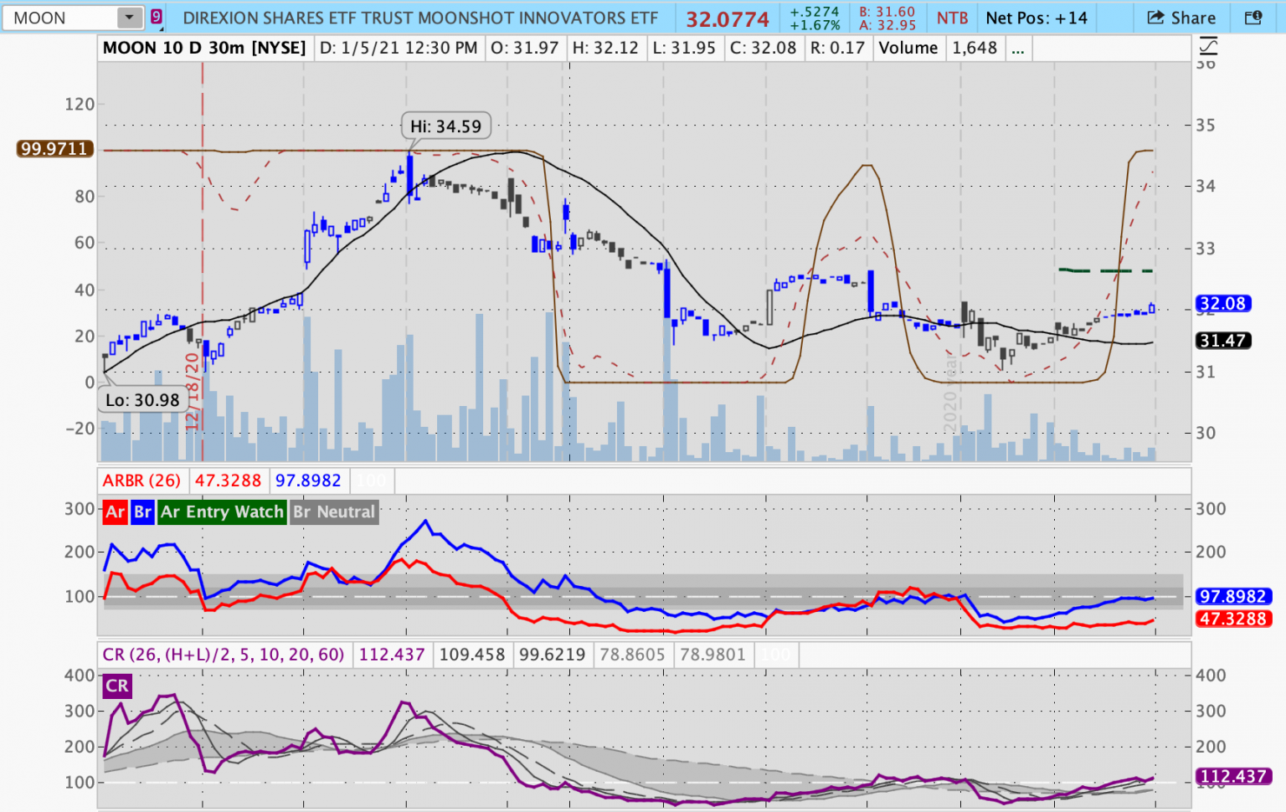The height and width of the screenshot is (812, 1286).
Task: Click the 99.9711 brown value tag
Action: [54, 149]
